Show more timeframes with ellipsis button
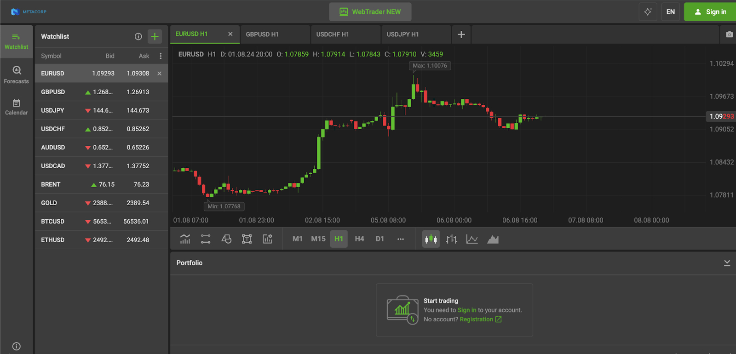 (401, 239)
